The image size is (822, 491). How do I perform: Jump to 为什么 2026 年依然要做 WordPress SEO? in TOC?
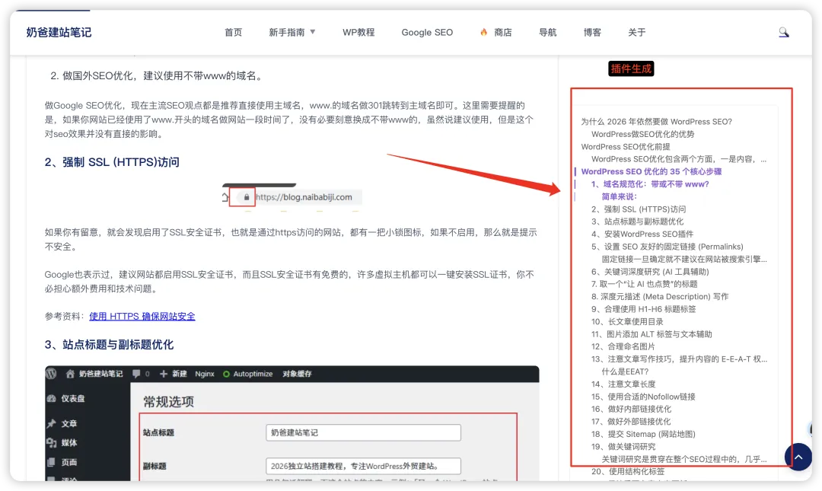tap(656, 122)
